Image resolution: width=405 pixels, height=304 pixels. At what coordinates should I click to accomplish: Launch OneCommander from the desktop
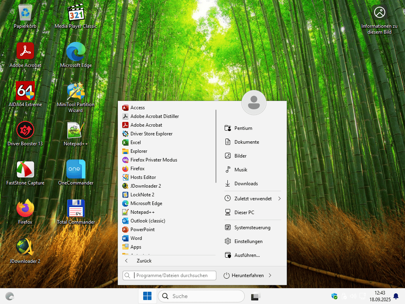click(x=76, y=169)
